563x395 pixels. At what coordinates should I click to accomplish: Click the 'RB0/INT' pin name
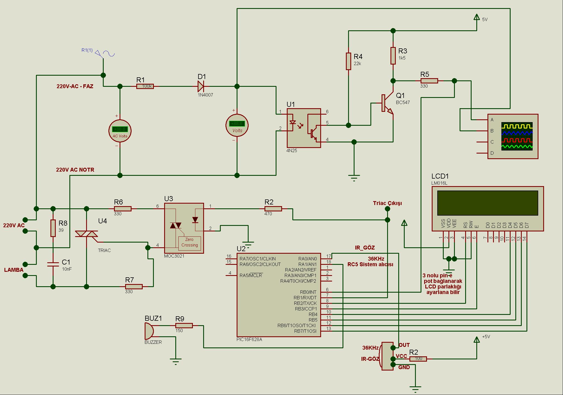[x=308, y=292]
